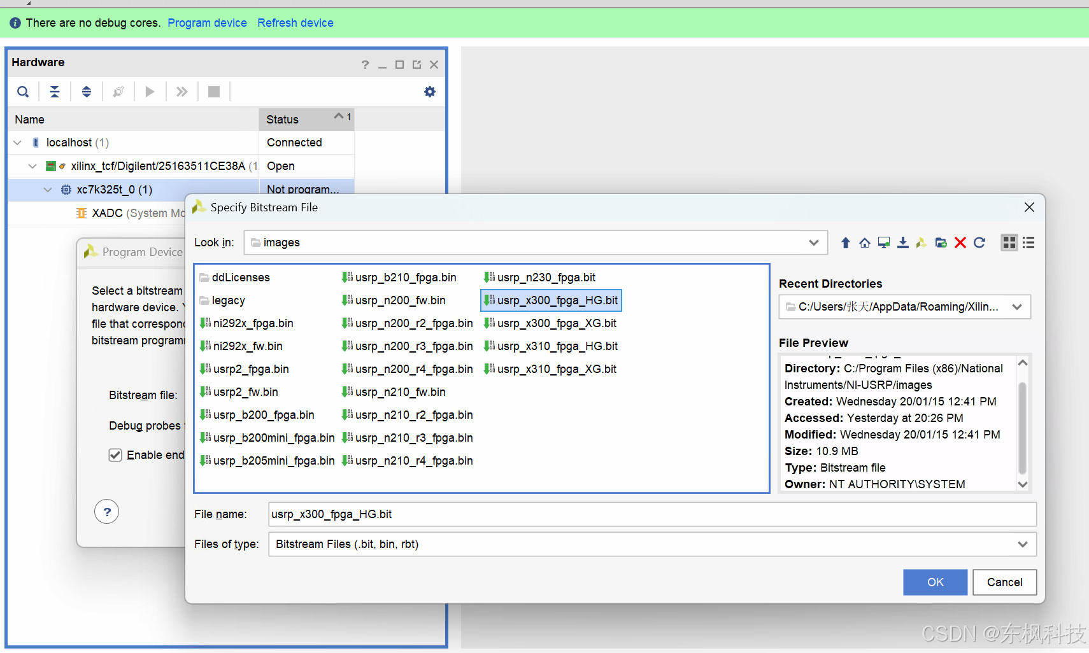Select usrp_n210_r4_fpga.bin file
Image resolution: width=1089 pixels, height=653 pixels.
[x=408, y=461]
